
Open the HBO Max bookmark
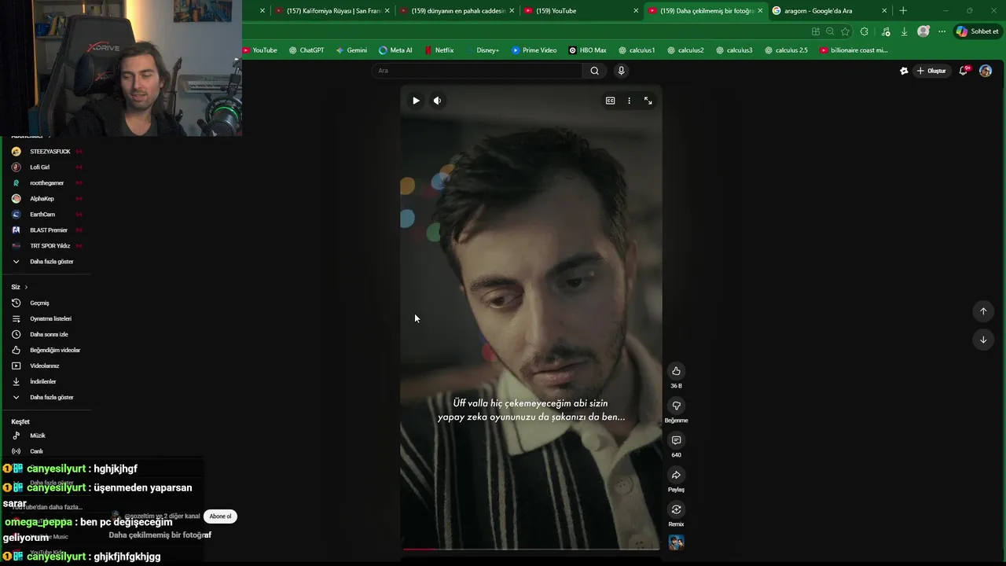pos(587,50)
